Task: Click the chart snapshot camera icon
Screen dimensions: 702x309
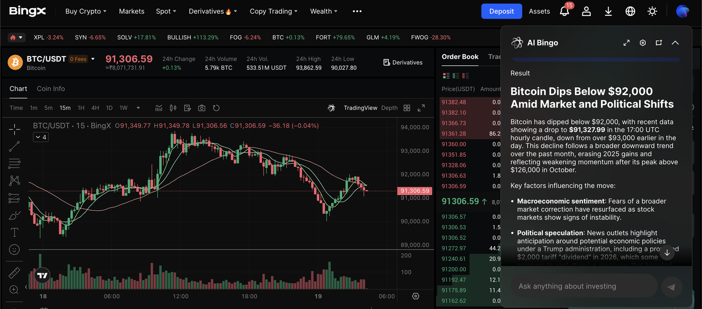Action: pyautogui.click(x=202, y=108)
